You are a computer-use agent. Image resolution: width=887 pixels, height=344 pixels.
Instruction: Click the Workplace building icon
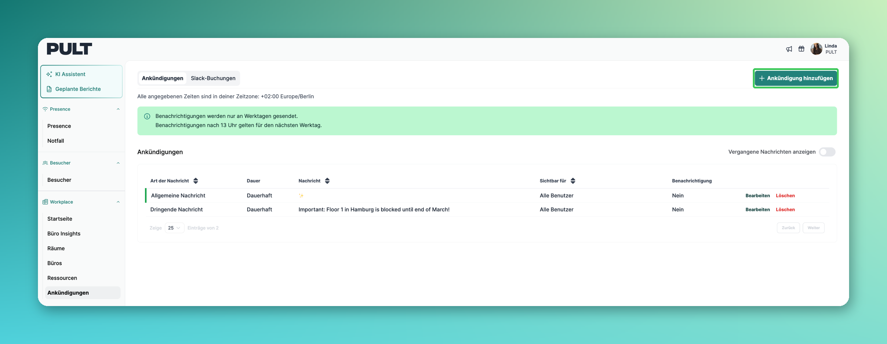click(x=45, y=202)
